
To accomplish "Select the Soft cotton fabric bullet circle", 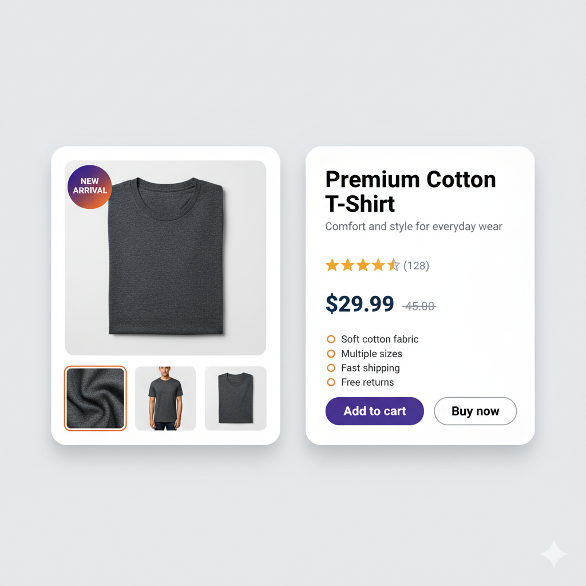I will point(331,339).
